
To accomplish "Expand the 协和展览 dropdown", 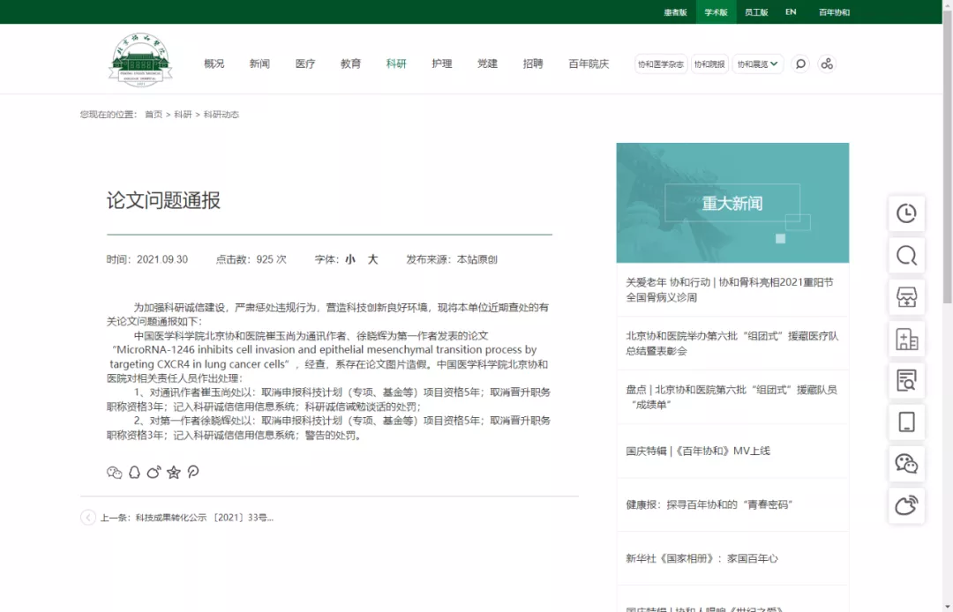I will coord(758,63).
